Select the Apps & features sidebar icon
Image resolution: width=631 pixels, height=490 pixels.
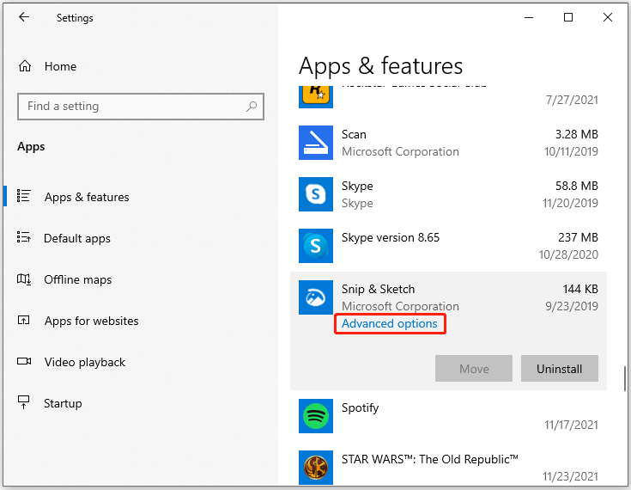tap(24, 196)
